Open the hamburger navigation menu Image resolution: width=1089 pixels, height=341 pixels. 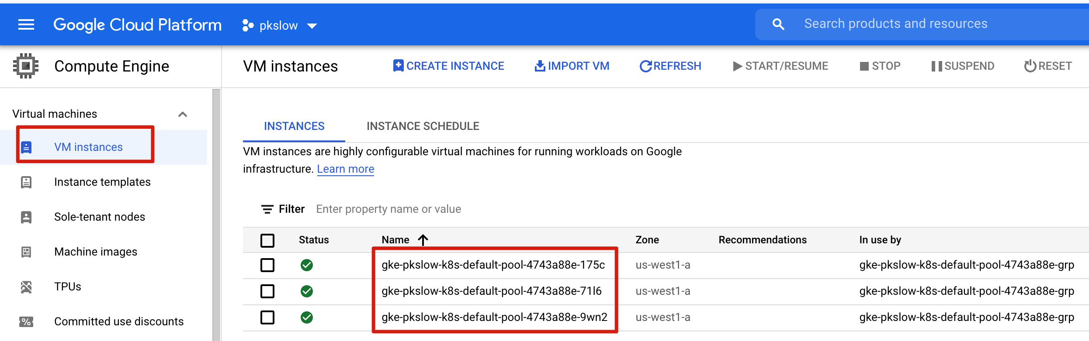pos(26,25)
